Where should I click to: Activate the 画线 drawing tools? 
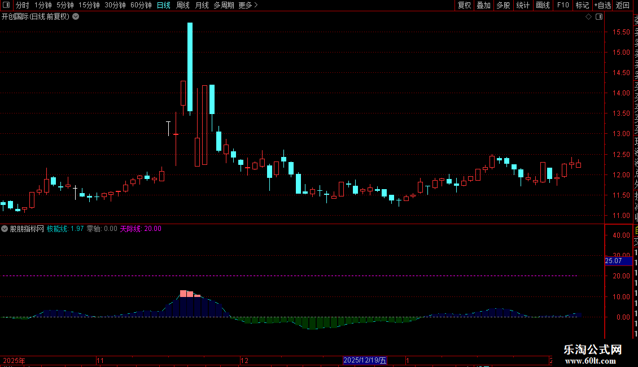point(543,5)
